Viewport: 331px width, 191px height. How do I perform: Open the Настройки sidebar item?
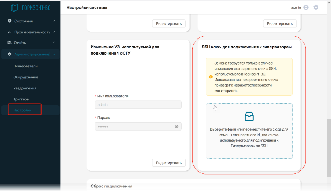coord(22,110)
